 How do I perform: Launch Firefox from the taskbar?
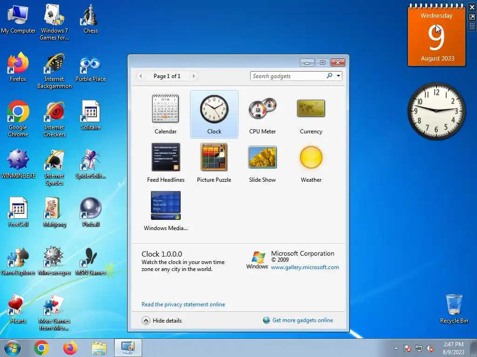(x=70, y=348)
